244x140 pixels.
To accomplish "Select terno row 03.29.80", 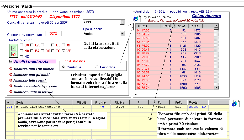I will tap(175, 57).
